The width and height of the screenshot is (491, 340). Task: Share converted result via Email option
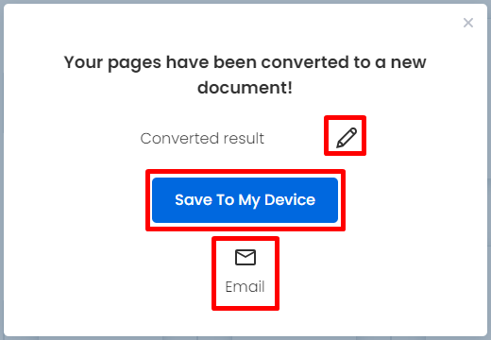(245, 271)
